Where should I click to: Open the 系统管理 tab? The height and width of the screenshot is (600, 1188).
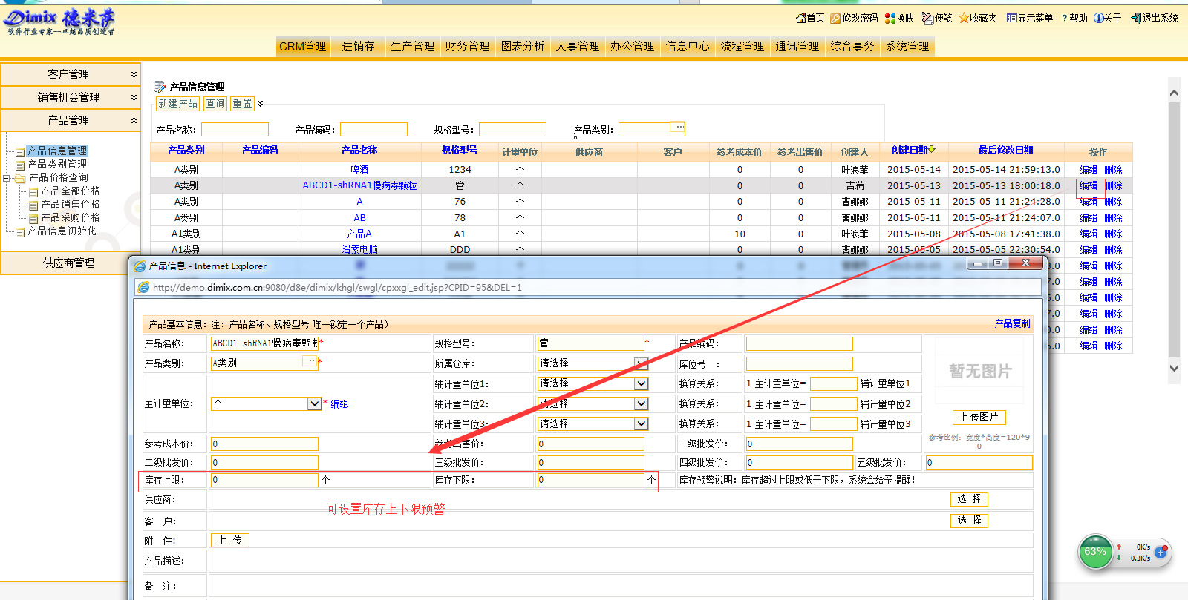click(907, 46)
